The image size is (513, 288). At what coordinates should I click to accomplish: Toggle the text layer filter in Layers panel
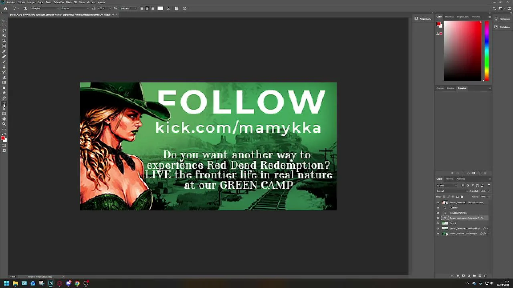(x=473, y=186)
